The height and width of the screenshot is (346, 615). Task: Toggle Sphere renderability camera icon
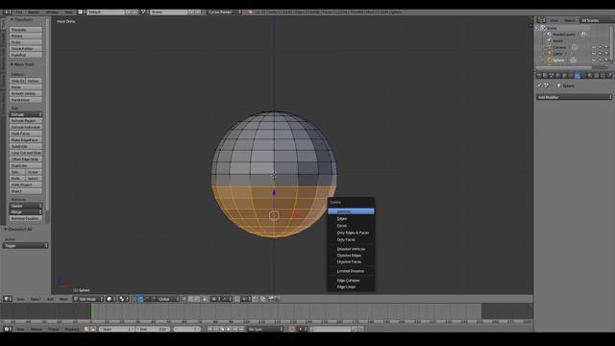(x=606, y=60)
